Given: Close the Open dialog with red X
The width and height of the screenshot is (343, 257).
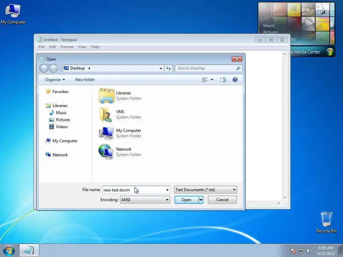Looking at the screenshot, I should tap(237, 59).
